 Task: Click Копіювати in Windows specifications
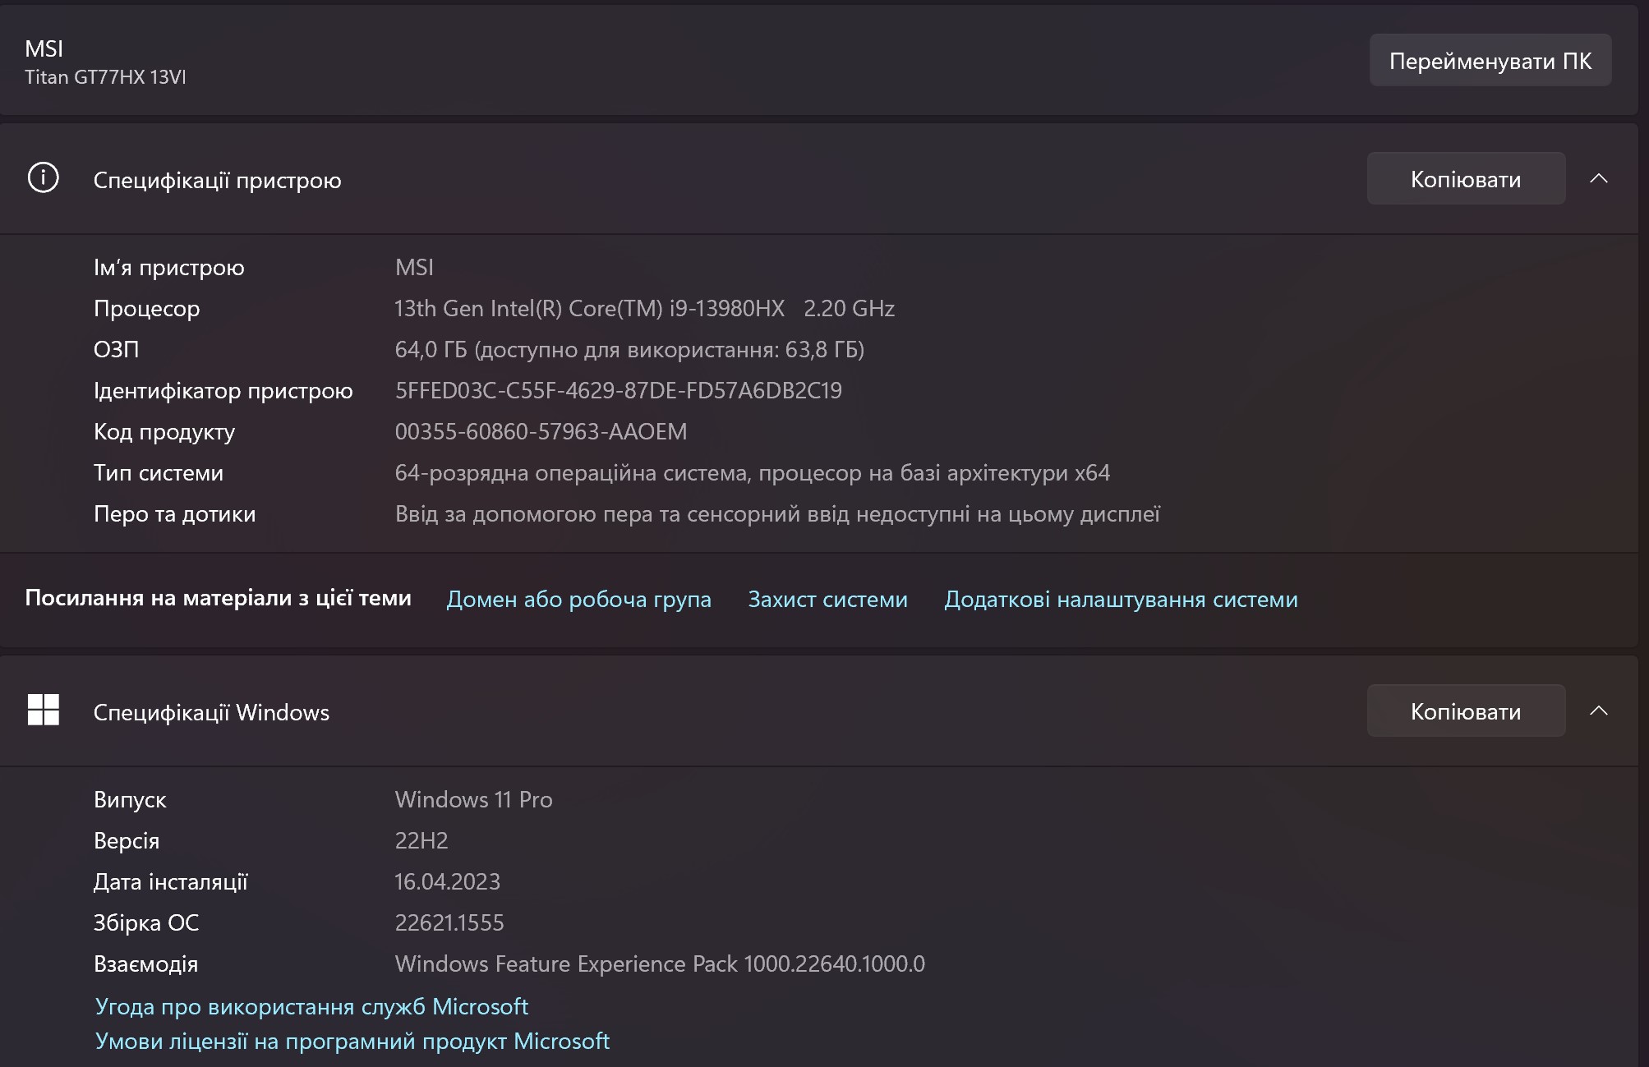point(1465,711)
